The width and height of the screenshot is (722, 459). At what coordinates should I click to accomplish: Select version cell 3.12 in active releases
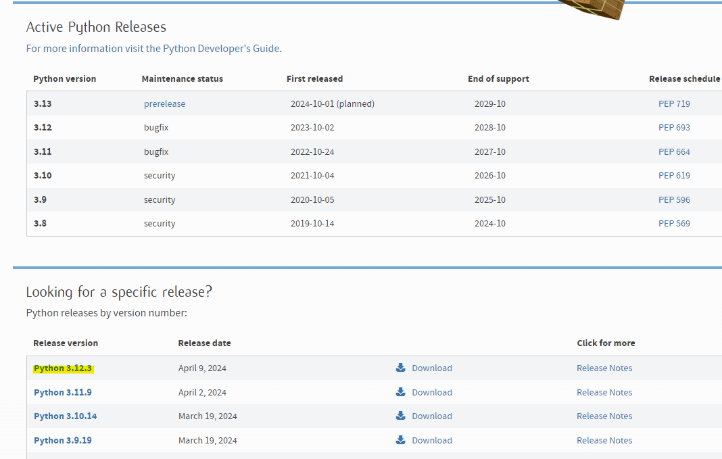[x=43, y=128]
